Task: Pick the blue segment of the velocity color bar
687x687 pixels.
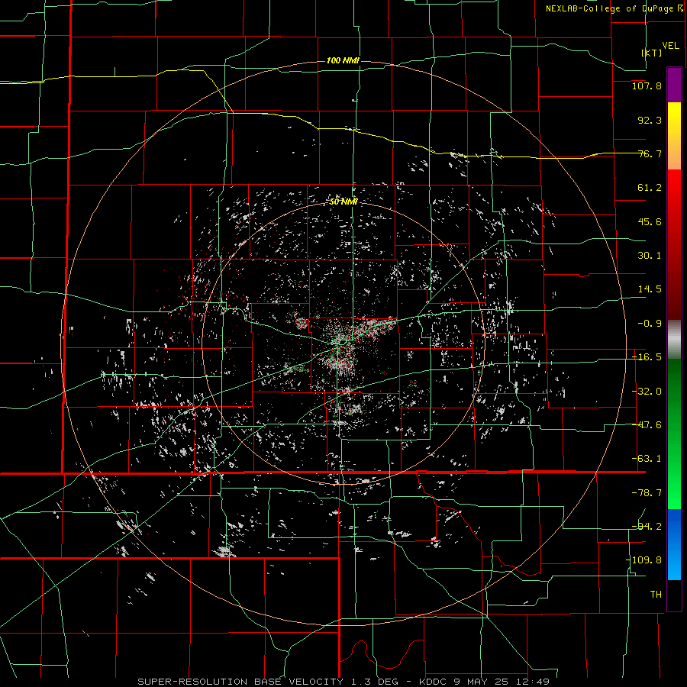Action: point(674,544)
